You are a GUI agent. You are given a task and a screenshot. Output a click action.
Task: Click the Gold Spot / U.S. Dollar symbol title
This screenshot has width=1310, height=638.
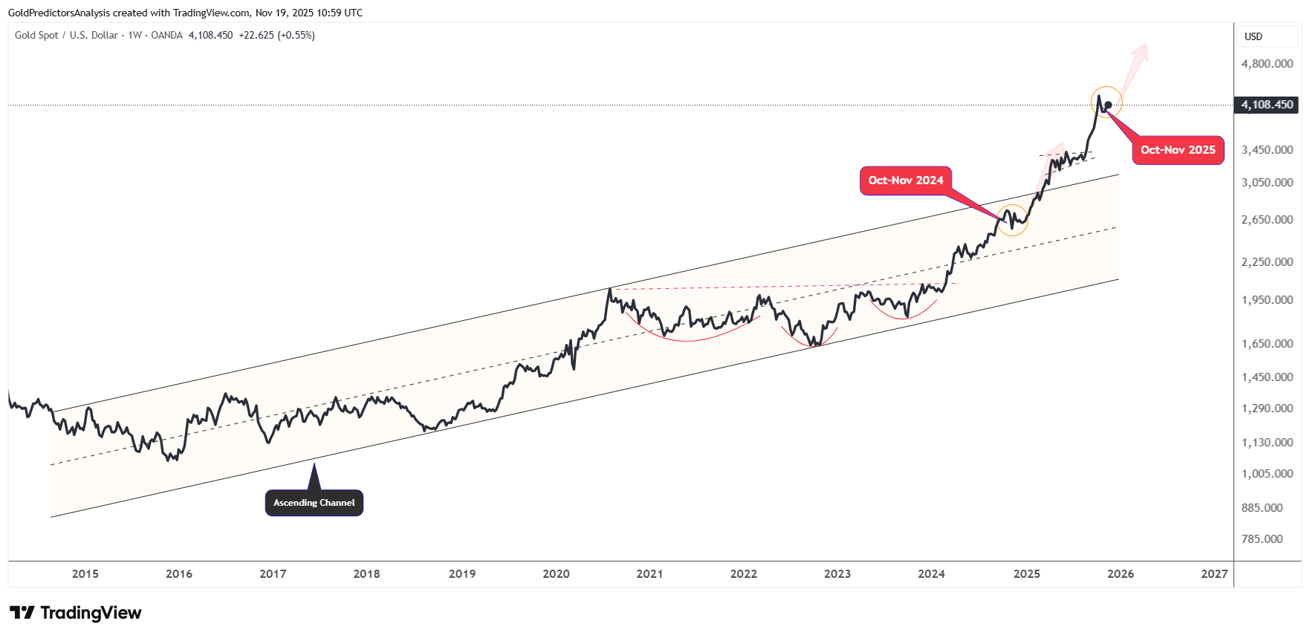tap(66, 35)
